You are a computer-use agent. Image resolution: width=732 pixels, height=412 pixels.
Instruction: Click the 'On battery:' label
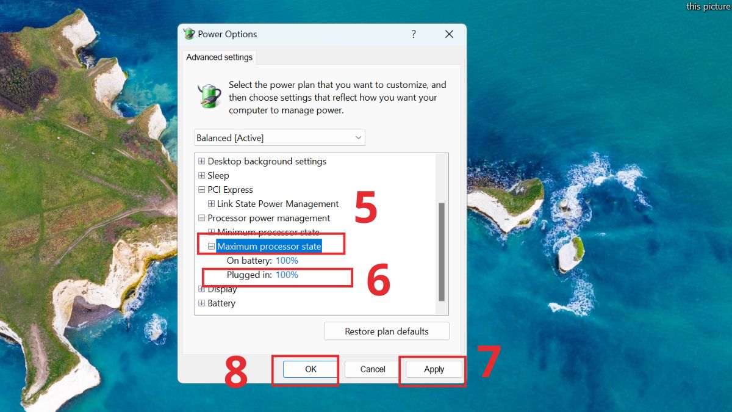pos(249,261)
